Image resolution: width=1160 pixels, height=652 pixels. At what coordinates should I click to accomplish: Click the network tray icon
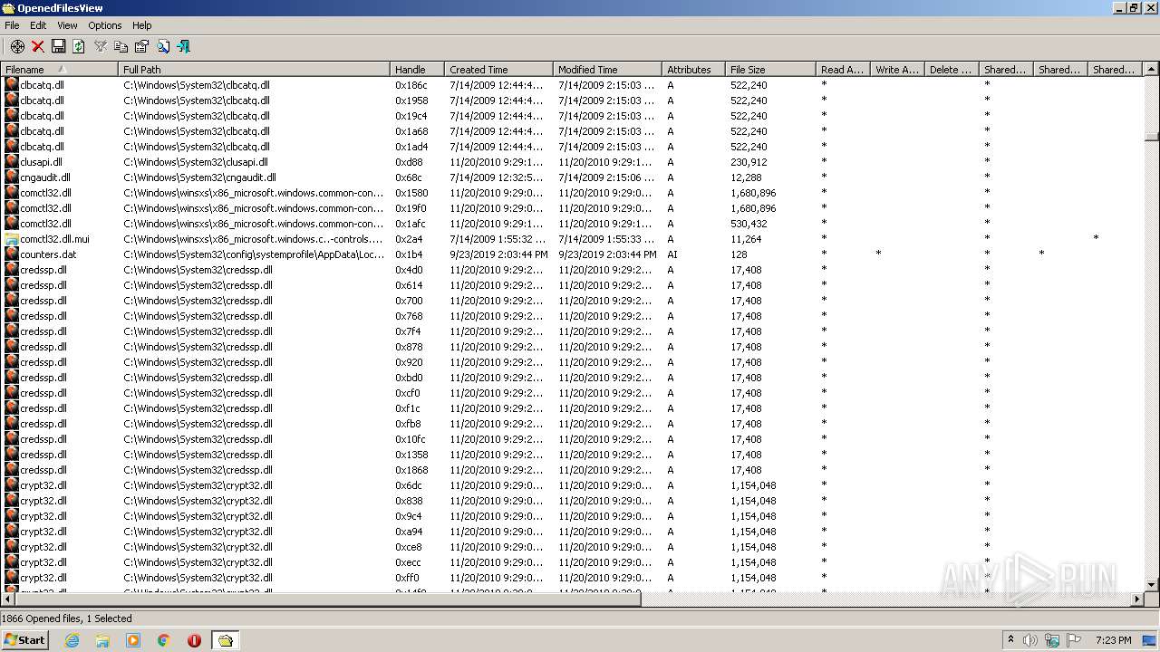[1052, 640]
